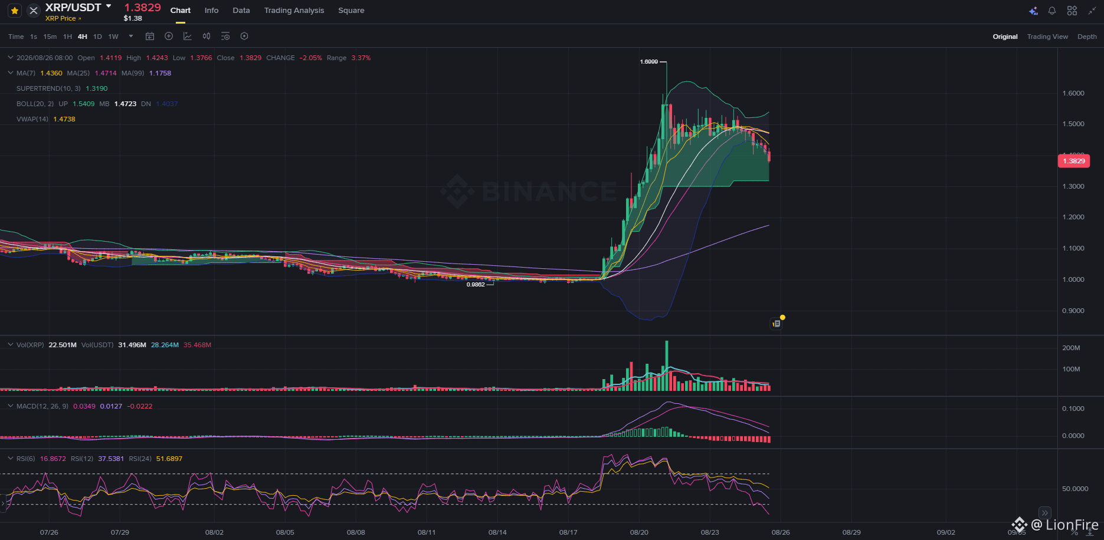Click the red 1.3829 current price tag
1104x540 pixels.
pyautogui.click(x=1073, y=161)
